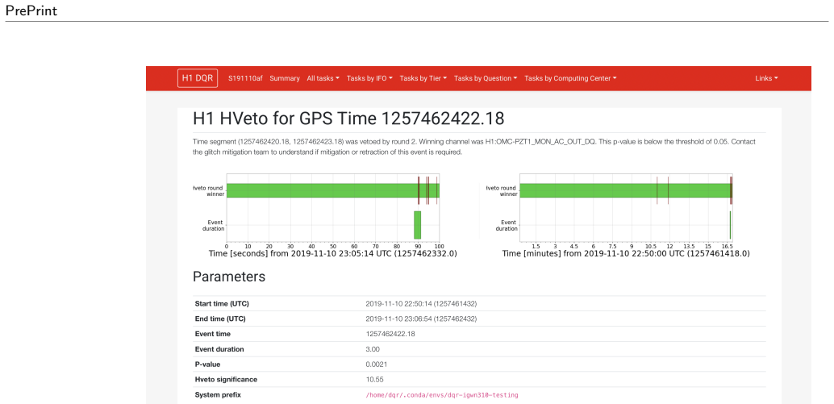Click the Hveto round winner bar in minutes plot
834x404 pixels.
pos(625,190)
